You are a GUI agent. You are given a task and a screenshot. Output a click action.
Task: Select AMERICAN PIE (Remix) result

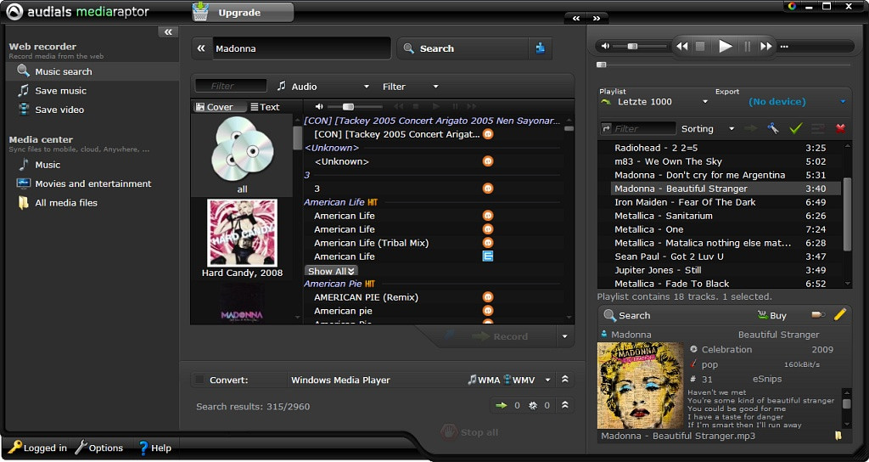(x=367, y=297)
